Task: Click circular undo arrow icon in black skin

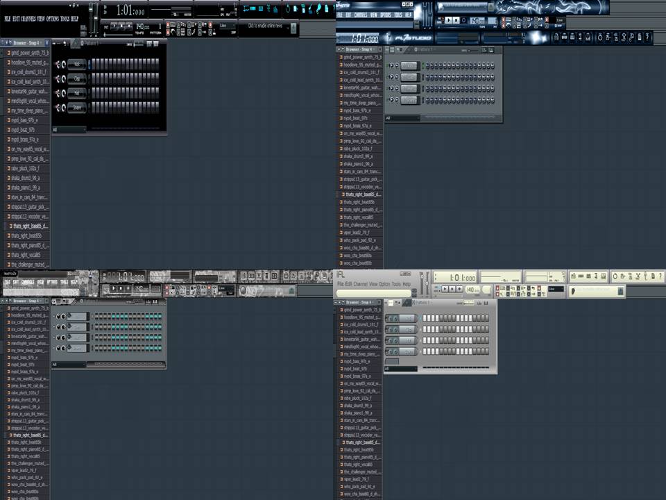Action: [287, 8]
